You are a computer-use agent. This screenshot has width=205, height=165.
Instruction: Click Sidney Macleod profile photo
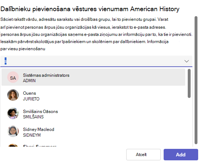[x=13, y=131]
